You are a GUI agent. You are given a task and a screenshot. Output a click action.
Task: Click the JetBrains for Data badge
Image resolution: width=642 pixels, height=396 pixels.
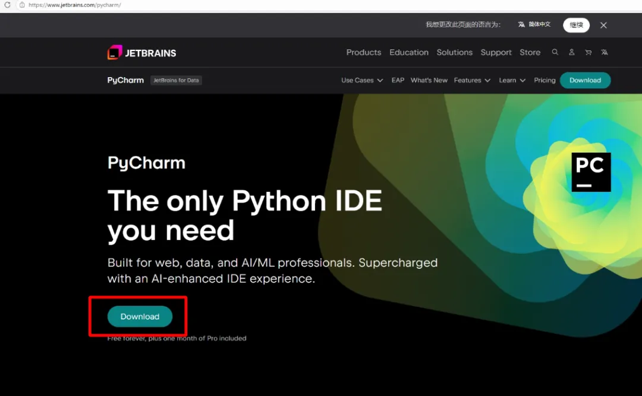pos(176,80)
